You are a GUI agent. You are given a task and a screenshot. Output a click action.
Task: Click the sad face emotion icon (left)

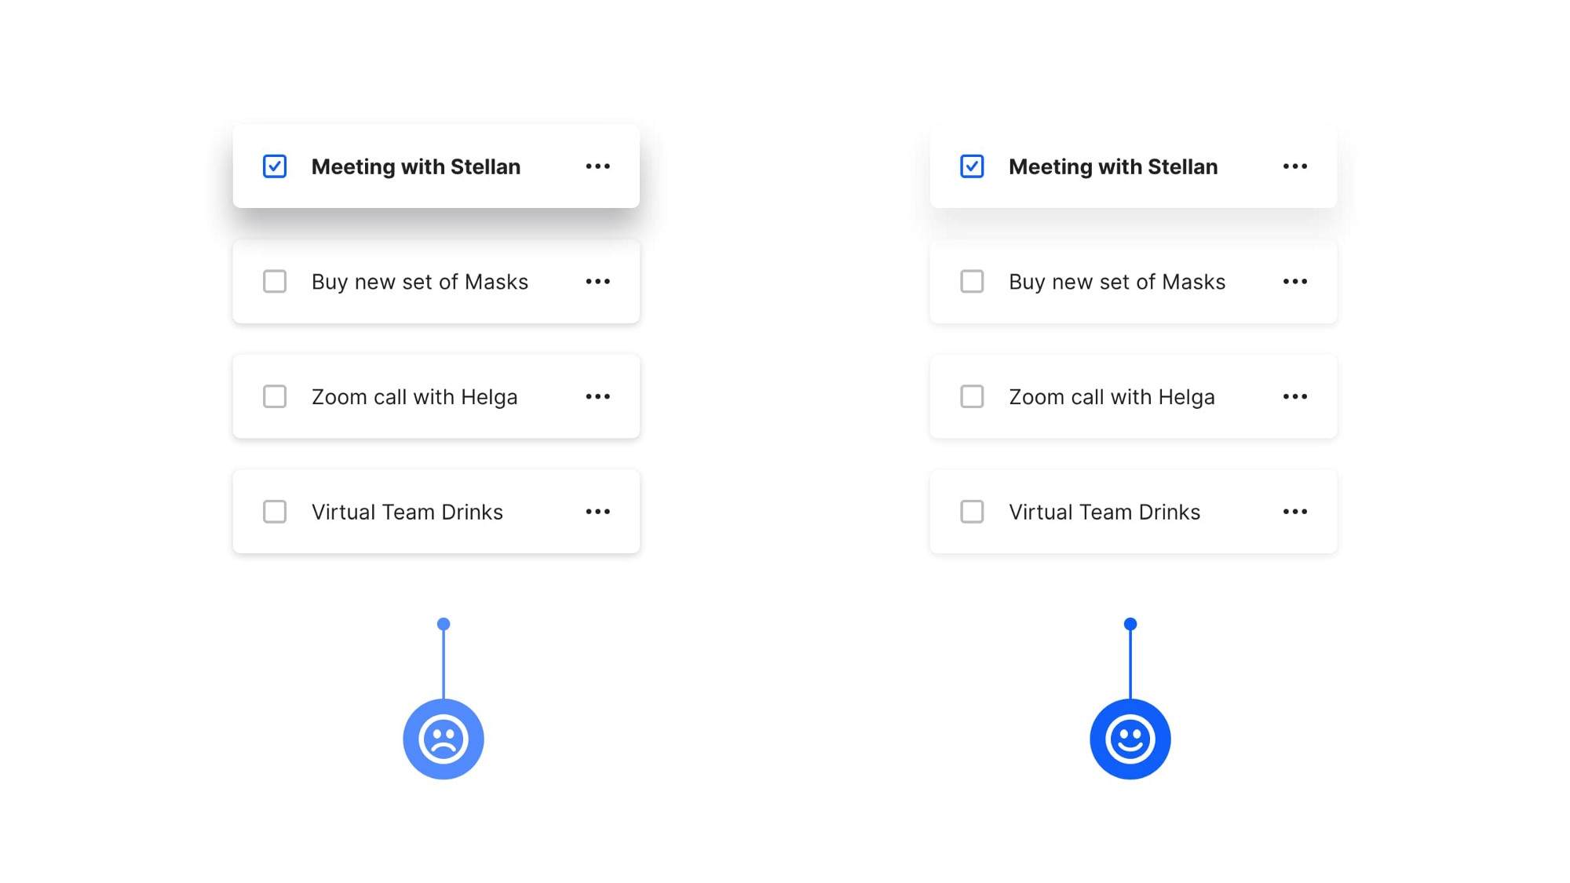pos(444,739)
